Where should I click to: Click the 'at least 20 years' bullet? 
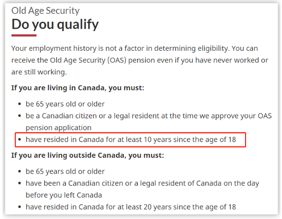pyautogui.click(x=131, y=207)
